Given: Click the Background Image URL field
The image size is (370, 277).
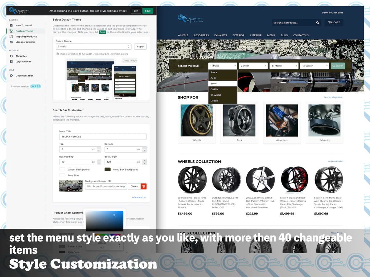Looking at the screenshot, I should [x=106, y=186].
